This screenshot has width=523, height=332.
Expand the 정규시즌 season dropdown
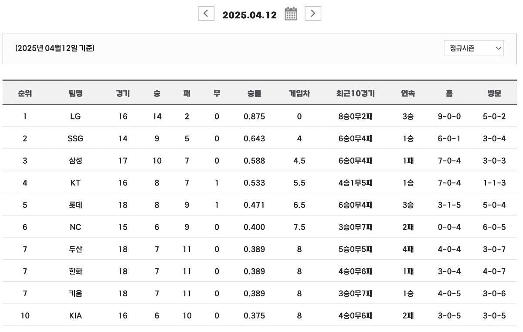point(473,49)
